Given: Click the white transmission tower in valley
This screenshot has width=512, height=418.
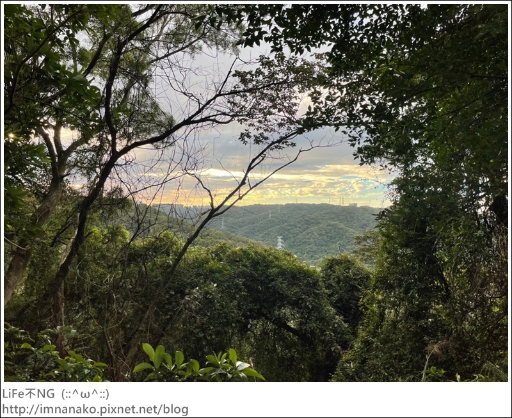Looking at the screenshot, I should click(280, 243).
